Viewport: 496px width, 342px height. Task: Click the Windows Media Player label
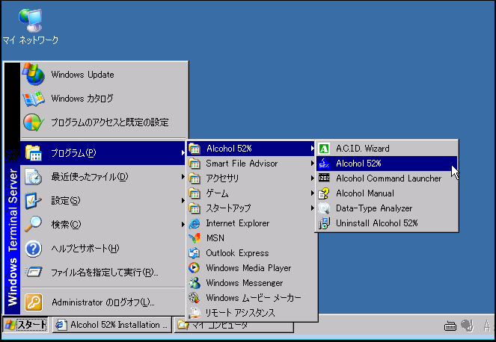[248, 268]
